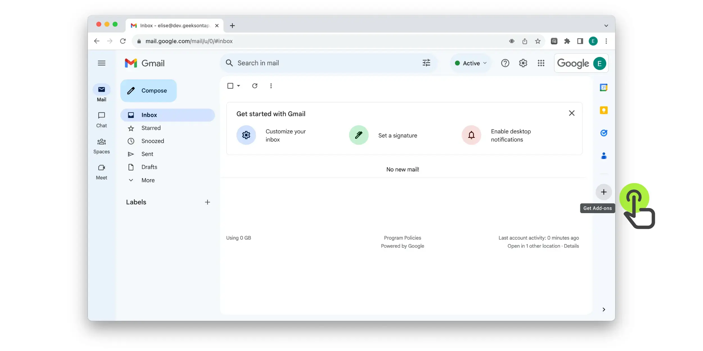Open Google Tasks side panel icon
Image resolution: width=703 pixels, height=351 pixels.
603,133
